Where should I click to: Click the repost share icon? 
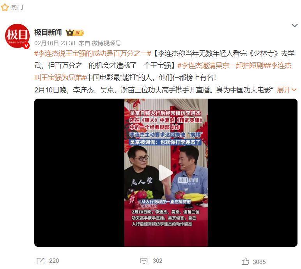(x=40, y=261)
